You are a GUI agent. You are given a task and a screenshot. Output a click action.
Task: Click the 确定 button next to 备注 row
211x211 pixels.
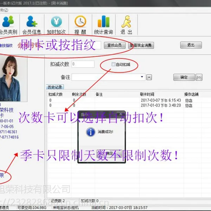184,77
